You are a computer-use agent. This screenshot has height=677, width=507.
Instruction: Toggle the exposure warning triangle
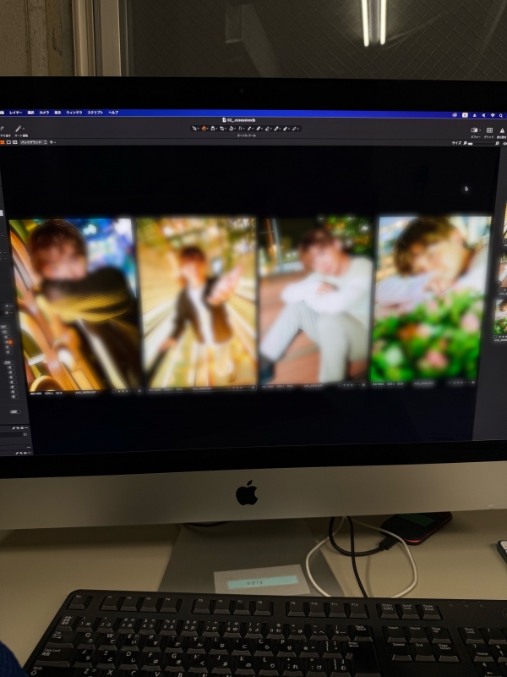coord(504,131)
